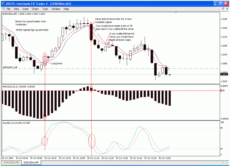Open the File menu
The height and width of the screenshot is (166, 230).
[x=8, y=9]
